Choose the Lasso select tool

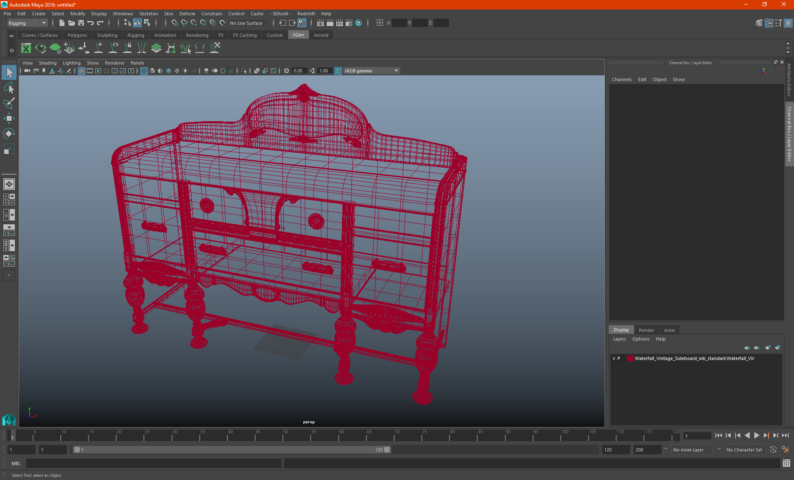(x=9, y=88)
